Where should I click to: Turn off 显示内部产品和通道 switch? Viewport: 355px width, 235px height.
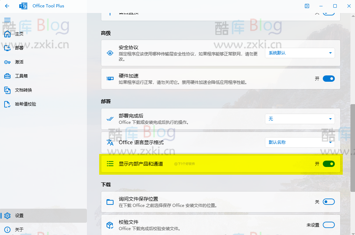tap(328, 163)
